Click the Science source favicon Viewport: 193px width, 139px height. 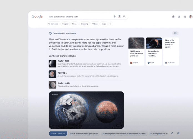131,63
